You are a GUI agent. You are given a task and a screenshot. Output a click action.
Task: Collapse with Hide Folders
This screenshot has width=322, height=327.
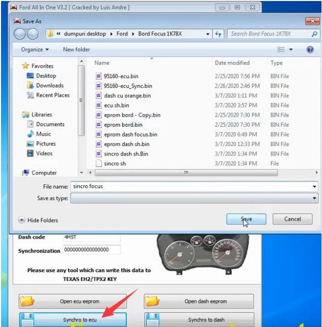[x=38, y=220]
